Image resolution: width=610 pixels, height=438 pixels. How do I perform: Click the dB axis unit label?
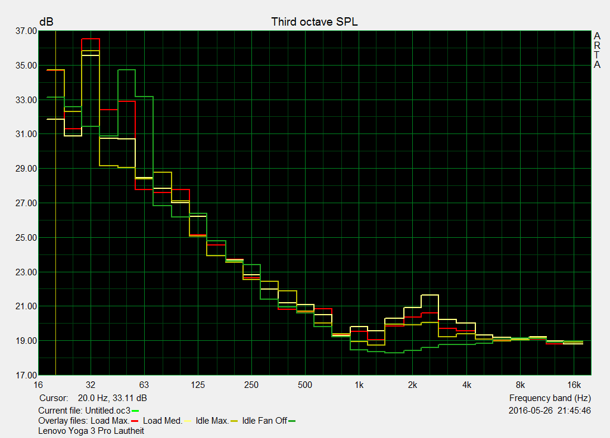pyautogui.click(x=46, y=22)
